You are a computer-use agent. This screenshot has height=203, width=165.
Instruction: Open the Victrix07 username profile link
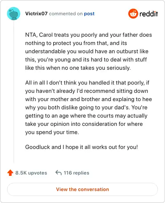pos(36,14)
